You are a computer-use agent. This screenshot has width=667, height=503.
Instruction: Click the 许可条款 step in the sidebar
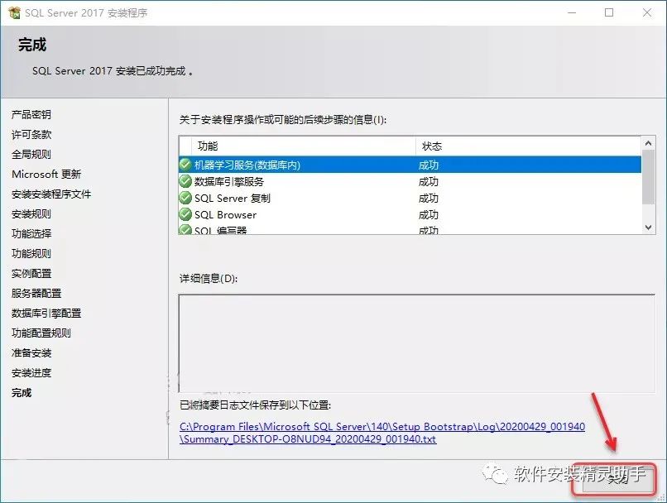pyautogui.click(x=31, y=134)
